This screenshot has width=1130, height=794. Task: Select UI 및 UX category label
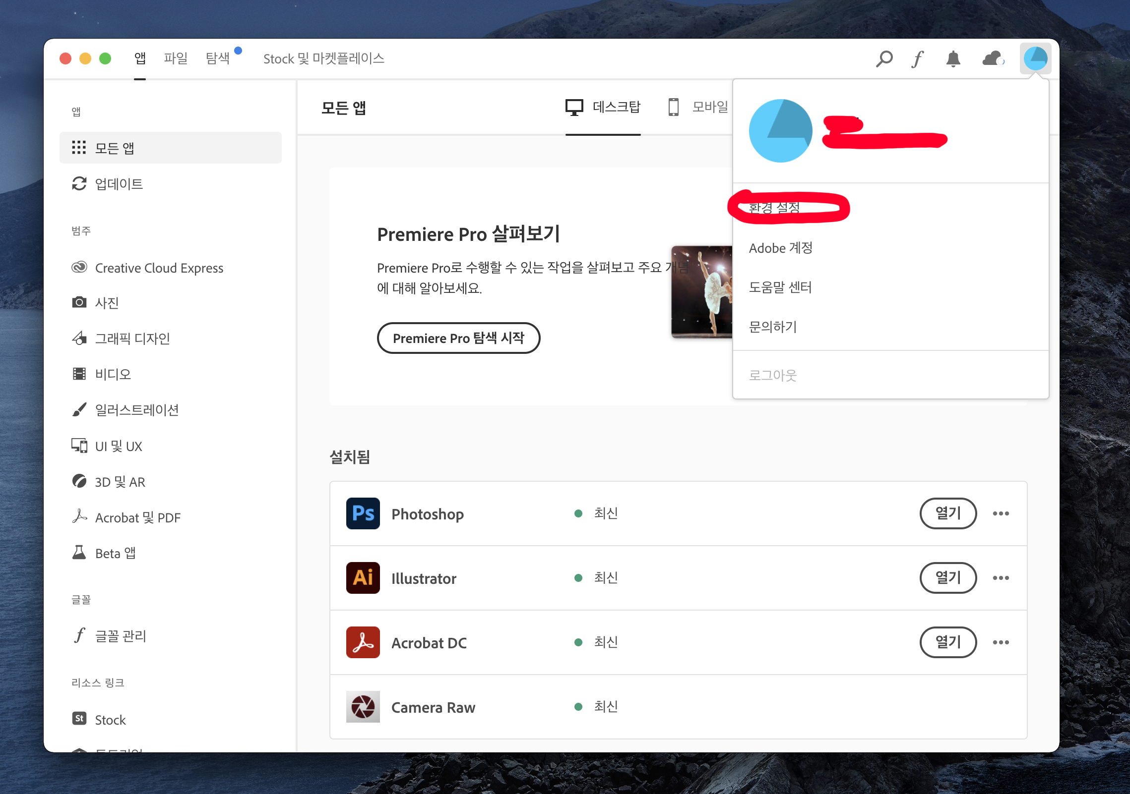point(119,446)
